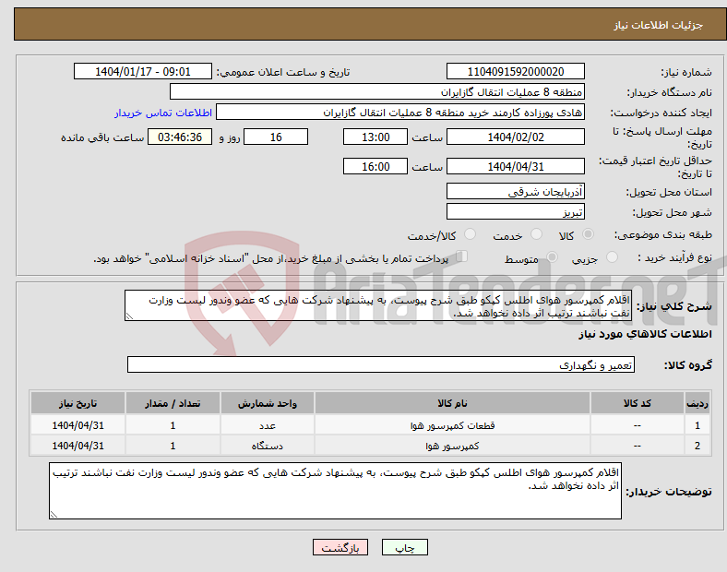Click the شرح کلی نیاز description textarea
This screenshot has height=572, width=727.
(378, 305)
